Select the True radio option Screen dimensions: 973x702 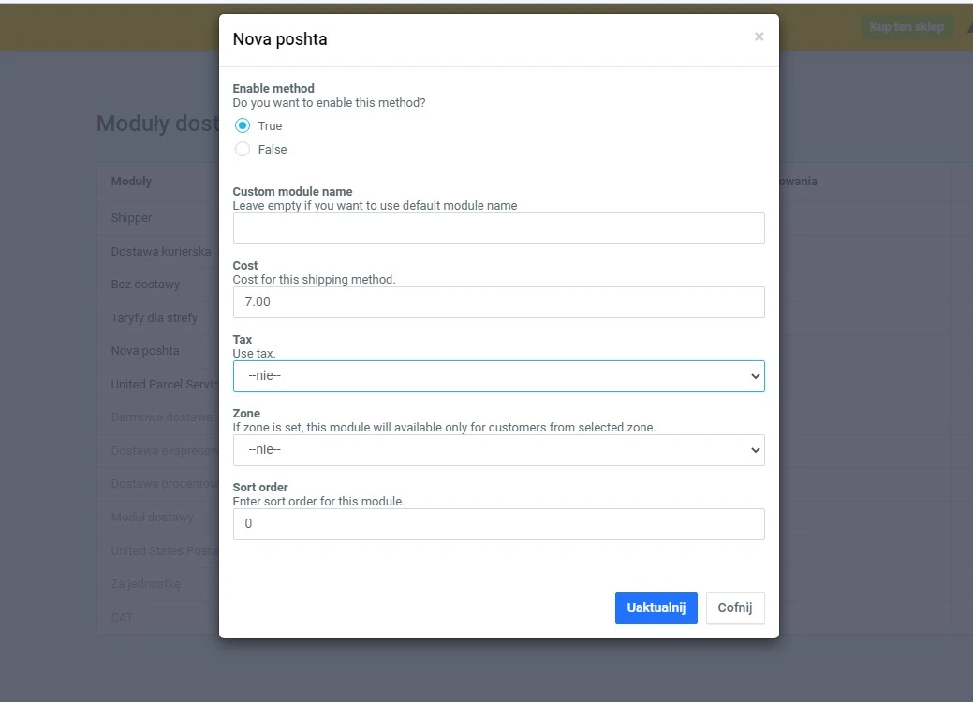coord(243,125)
